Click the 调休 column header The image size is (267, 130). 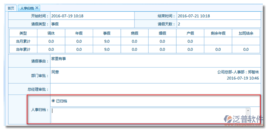[51, 33]
